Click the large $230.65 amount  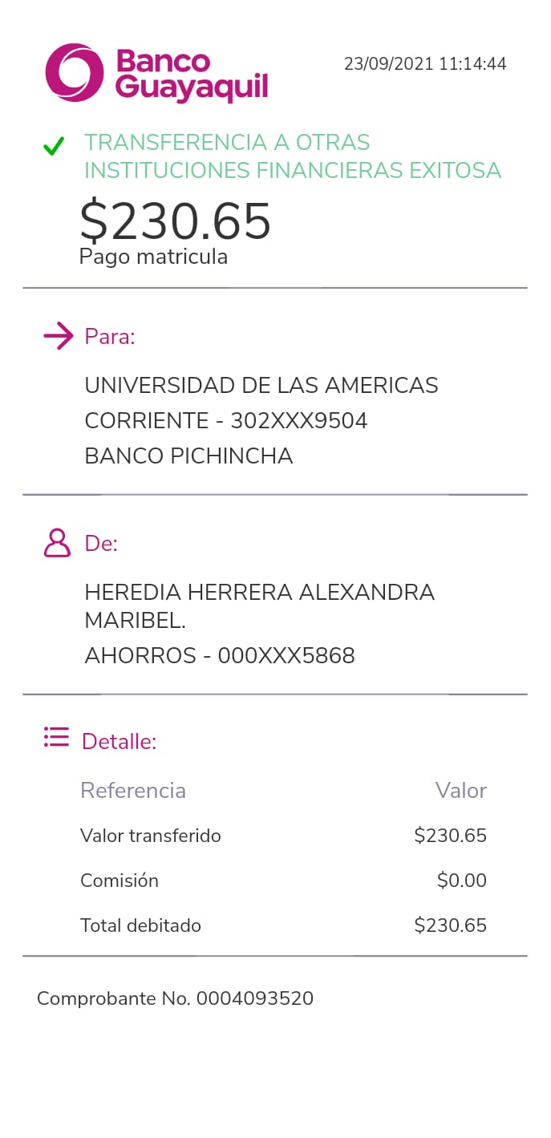pyautogui.click(x=176, y=221)
